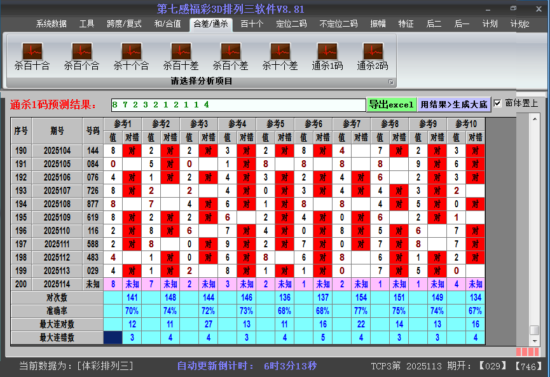Click row number 196 cell

(21, 231)
